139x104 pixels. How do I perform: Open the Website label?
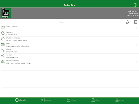[10, 32]
